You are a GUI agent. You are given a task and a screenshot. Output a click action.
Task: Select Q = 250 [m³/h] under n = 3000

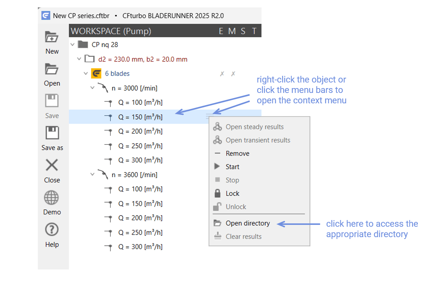tap(140, 146)
